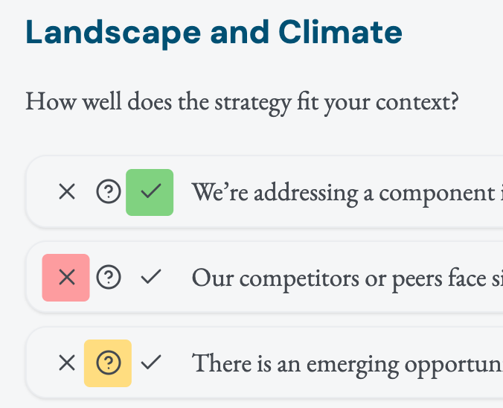Mark "Our competitors or peers" with the checkmark
This screenshot has height=408, width=503.
coord(150,278)
